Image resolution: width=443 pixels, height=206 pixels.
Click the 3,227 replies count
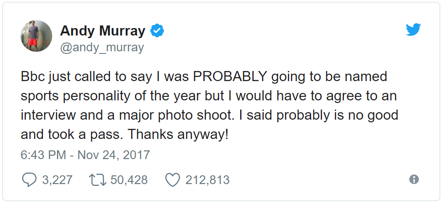pos(57,180)
